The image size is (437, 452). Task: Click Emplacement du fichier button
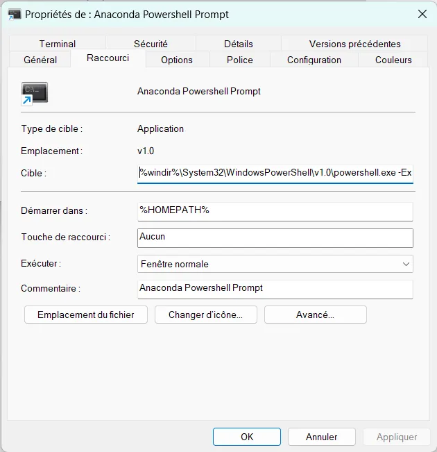[x=86, y=315]
